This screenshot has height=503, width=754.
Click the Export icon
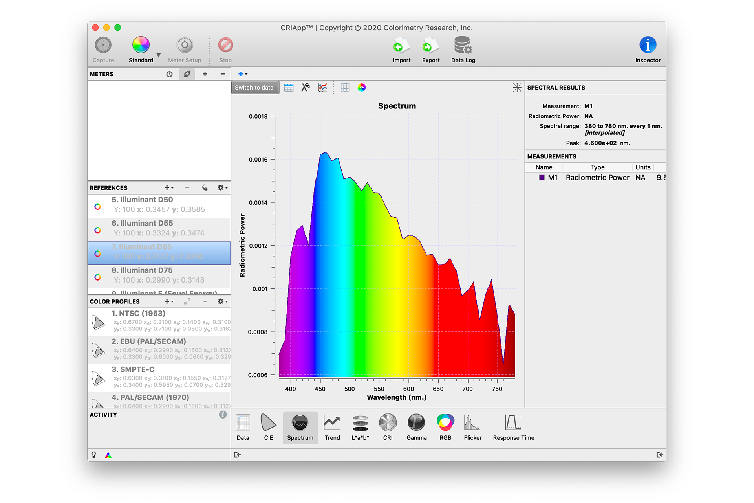pyautogui.click(x=431, y=46)
